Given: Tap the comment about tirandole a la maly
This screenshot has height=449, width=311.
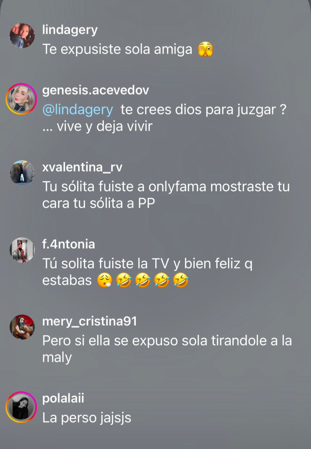Looking at the screenshot, I should pyautogui.click(x=167, y=349).
